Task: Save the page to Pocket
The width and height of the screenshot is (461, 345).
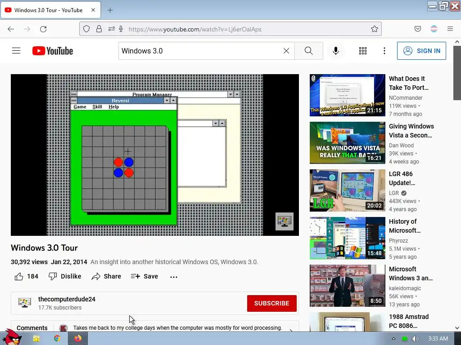Action: coord(418,29)
